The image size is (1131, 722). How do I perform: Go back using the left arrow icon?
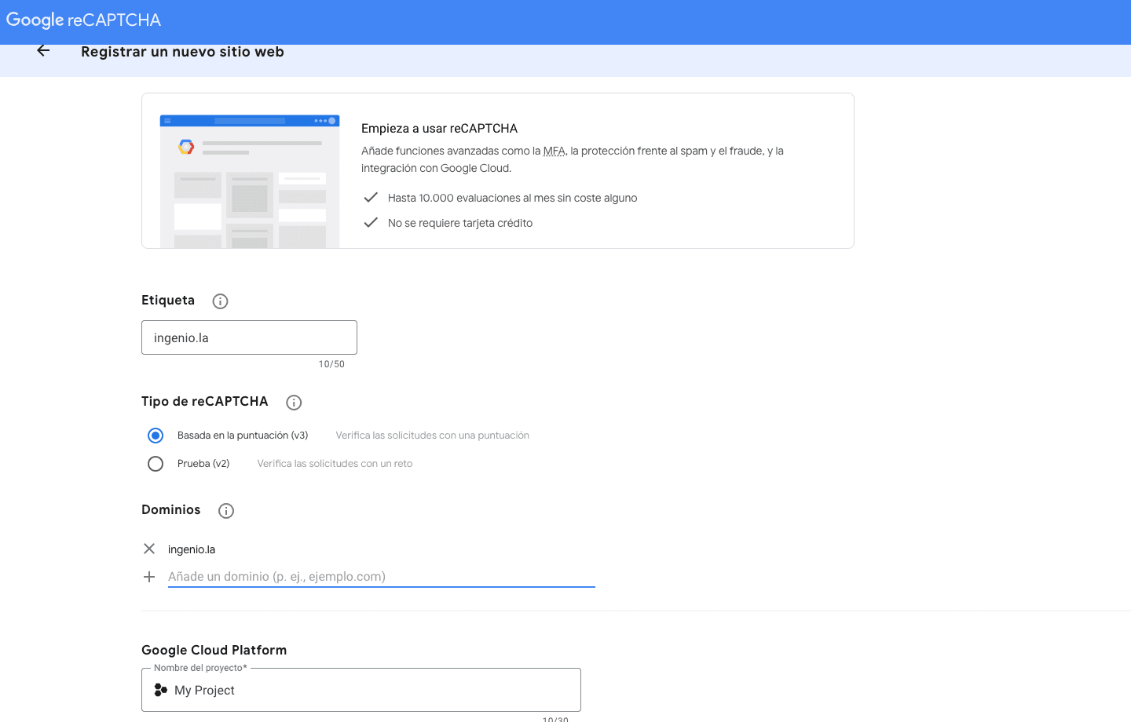point(43,51)
